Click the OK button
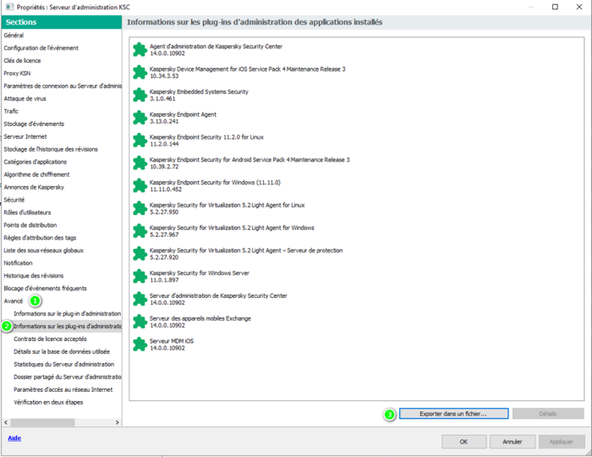 463,442
